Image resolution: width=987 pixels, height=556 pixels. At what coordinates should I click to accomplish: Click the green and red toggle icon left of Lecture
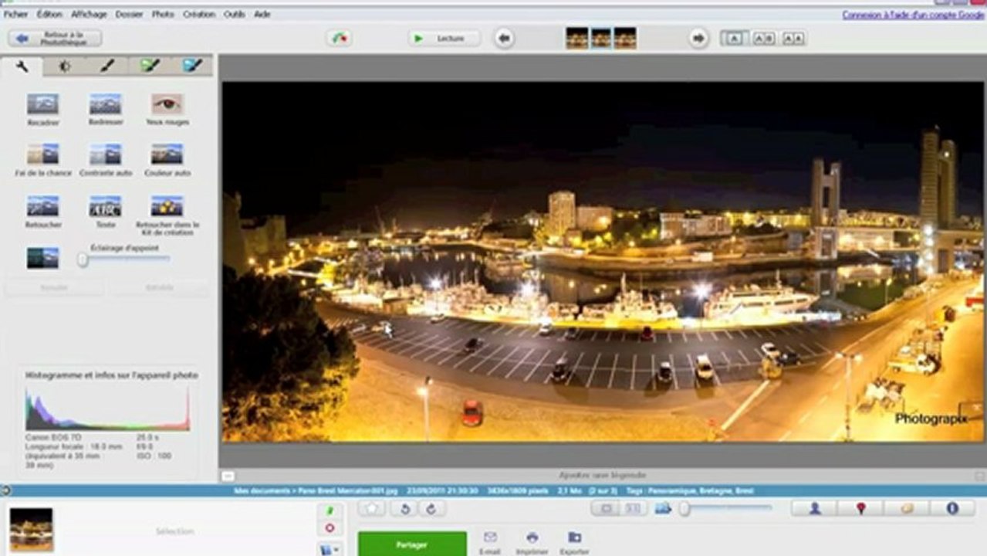pos(339,38)
